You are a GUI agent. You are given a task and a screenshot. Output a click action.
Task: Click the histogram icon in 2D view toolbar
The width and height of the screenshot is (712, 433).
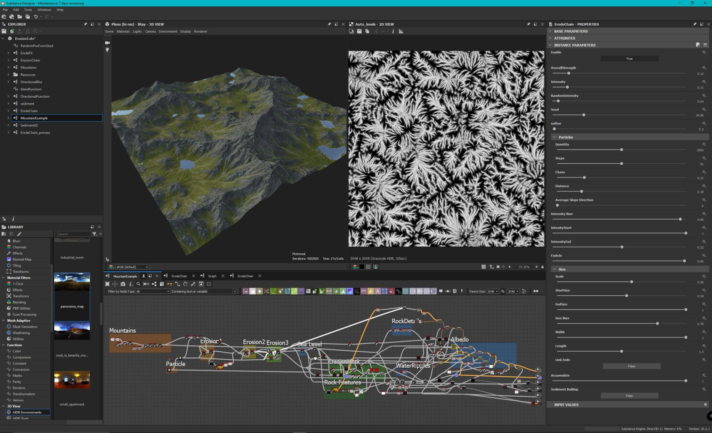tap(401, 31)
